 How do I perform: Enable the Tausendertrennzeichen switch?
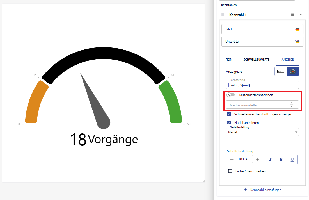click(231, 95)
